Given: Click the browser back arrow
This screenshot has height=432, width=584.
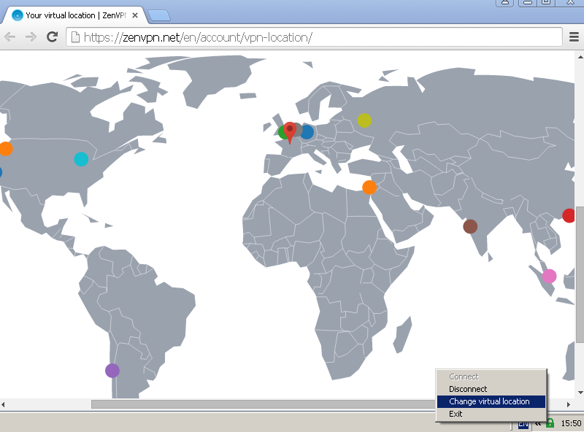Looking at the screenshot, I should pos(10,37).
